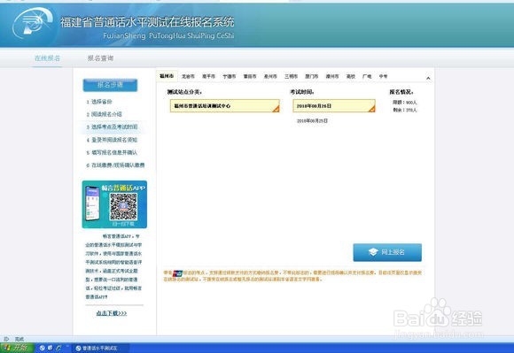Select the 厦门市 city tab

tap(312, 76)
